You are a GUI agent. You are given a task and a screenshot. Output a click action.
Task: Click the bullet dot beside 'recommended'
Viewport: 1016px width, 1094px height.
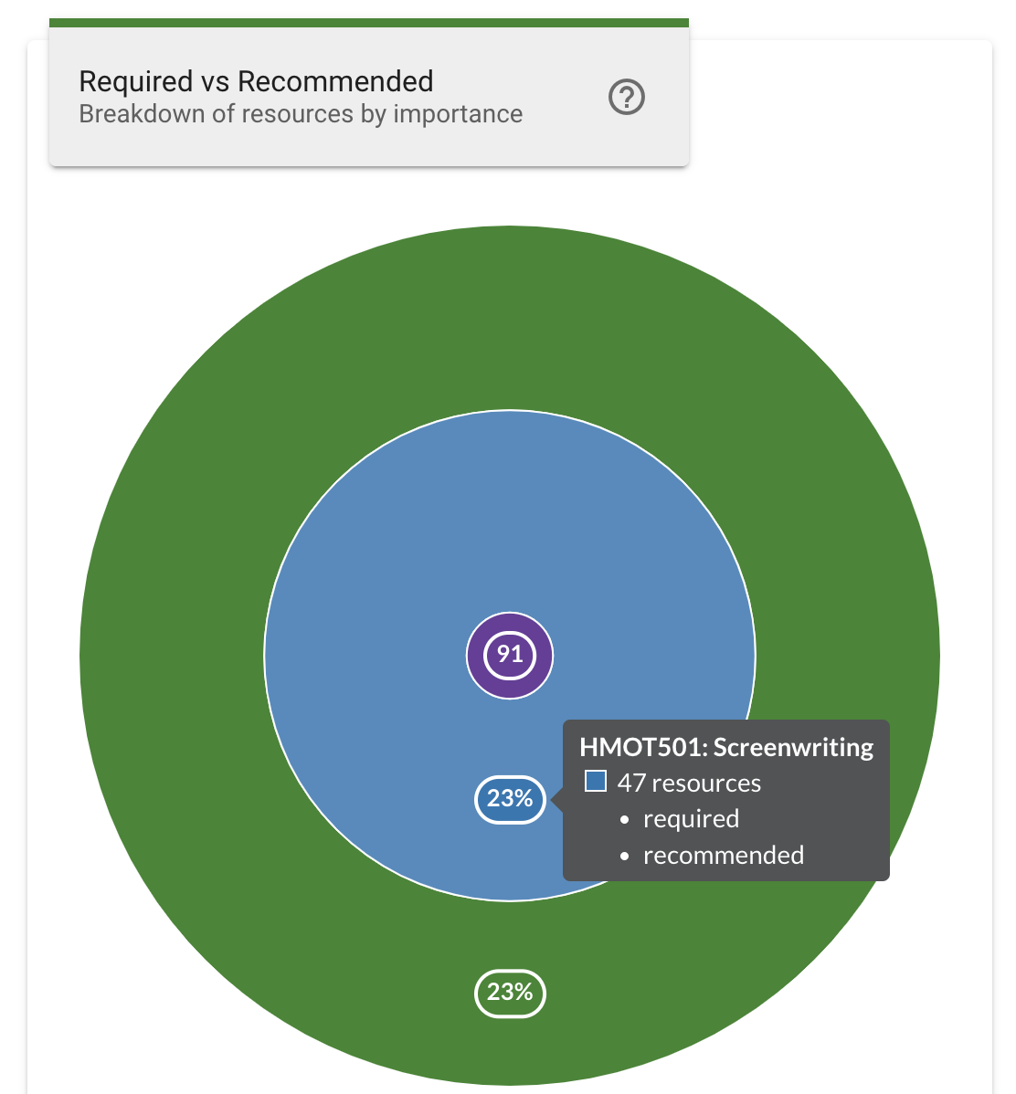[x=625, y=857]
